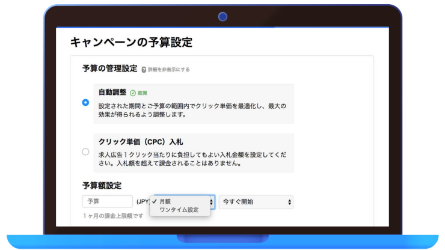This screenshot has width=445, height=250.
Task: Select the 自動調整 radio button
Action: coord(85,102)
